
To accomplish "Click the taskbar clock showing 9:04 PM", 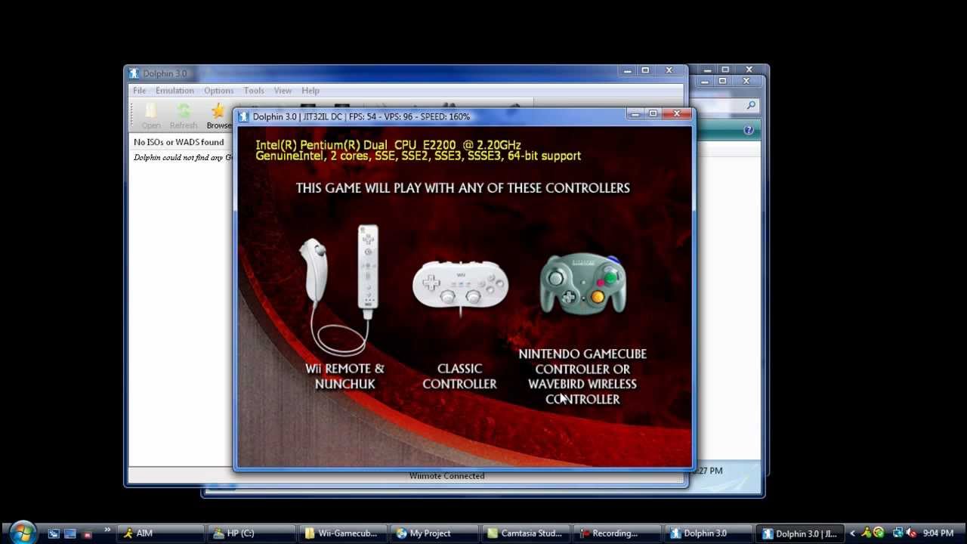I will pyautogui.click(x=938, y=533).
